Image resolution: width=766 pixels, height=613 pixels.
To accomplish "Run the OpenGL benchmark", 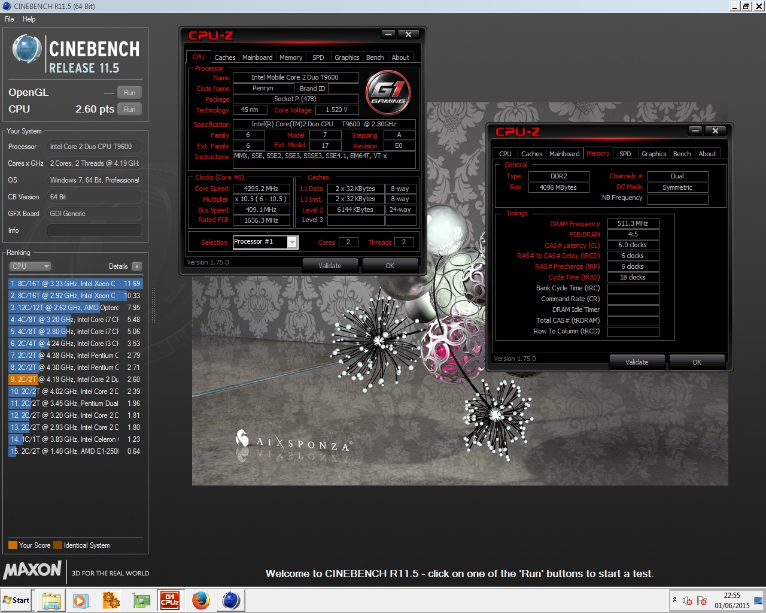I will (130, 93).
